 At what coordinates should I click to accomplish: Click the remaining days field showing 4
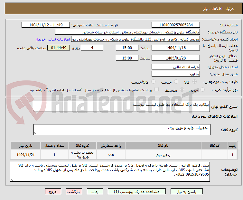point(92,48)
